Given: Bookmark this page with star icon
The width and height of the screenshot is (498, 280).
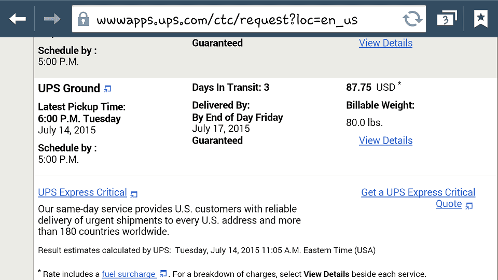Looking at the screenshot, I should [481, 19].
